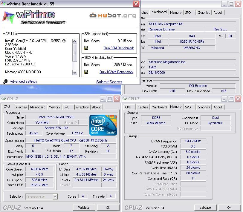
Task: Click the FSB:DRAM ratio 3:5
Action: pyautogui.click(x=193, y=146)
